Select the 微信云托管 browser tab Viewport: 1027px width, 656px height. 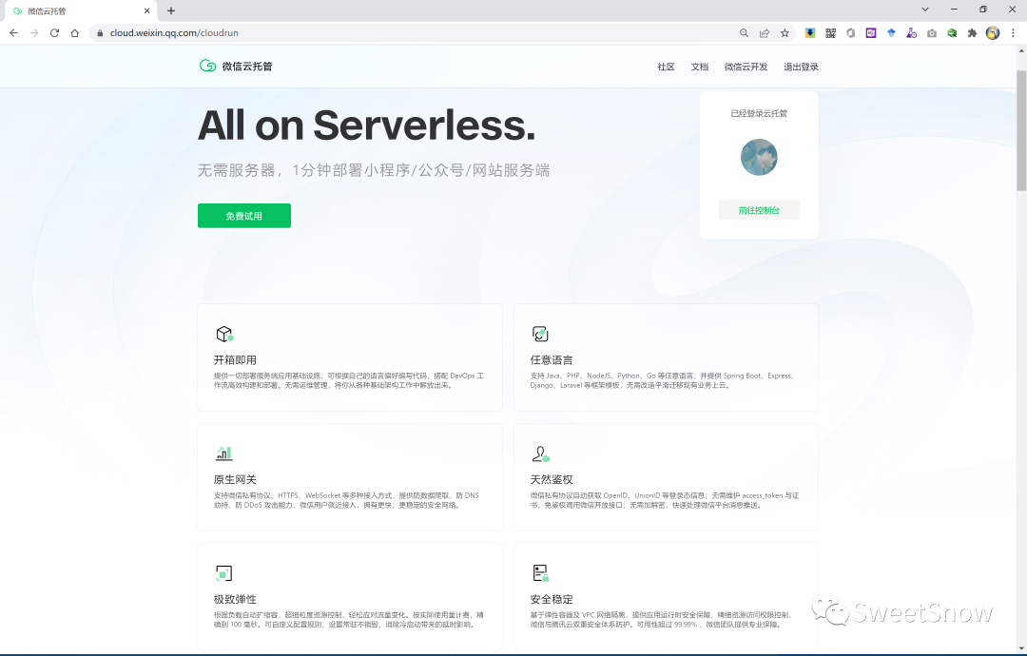[79, 11]
